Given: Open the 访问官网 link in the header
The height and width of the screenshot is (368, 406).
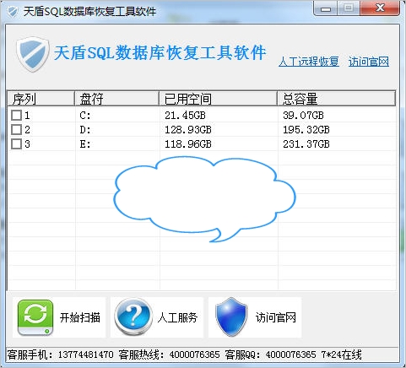Looking at the screenshot, I should 369,62.
